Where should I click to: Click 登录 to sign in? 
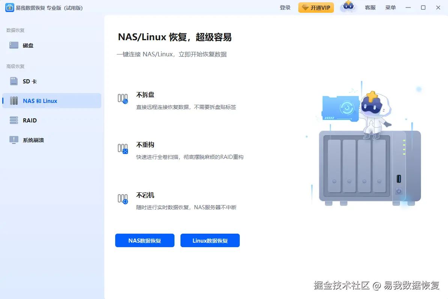[285, 8]
